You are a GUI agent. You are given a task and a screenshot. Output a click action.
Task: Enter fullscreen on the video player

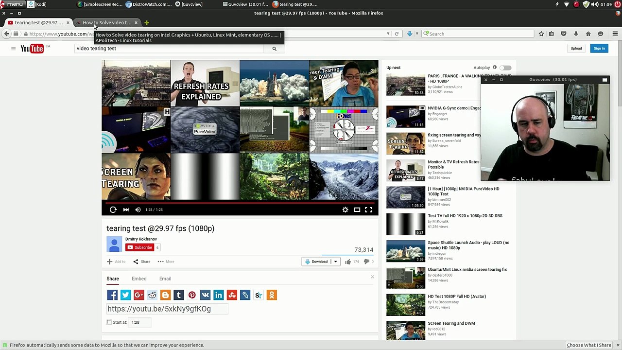(x=369, y=210)
